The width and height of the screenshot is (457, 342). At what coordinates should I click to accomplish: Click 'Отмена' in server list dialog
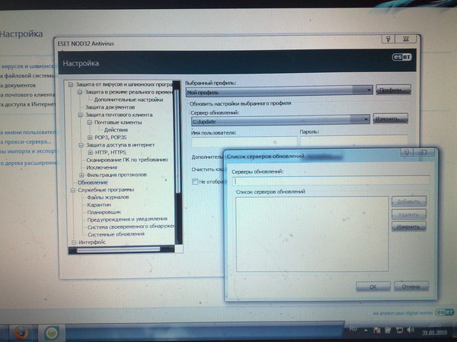[x=411, y=287]
